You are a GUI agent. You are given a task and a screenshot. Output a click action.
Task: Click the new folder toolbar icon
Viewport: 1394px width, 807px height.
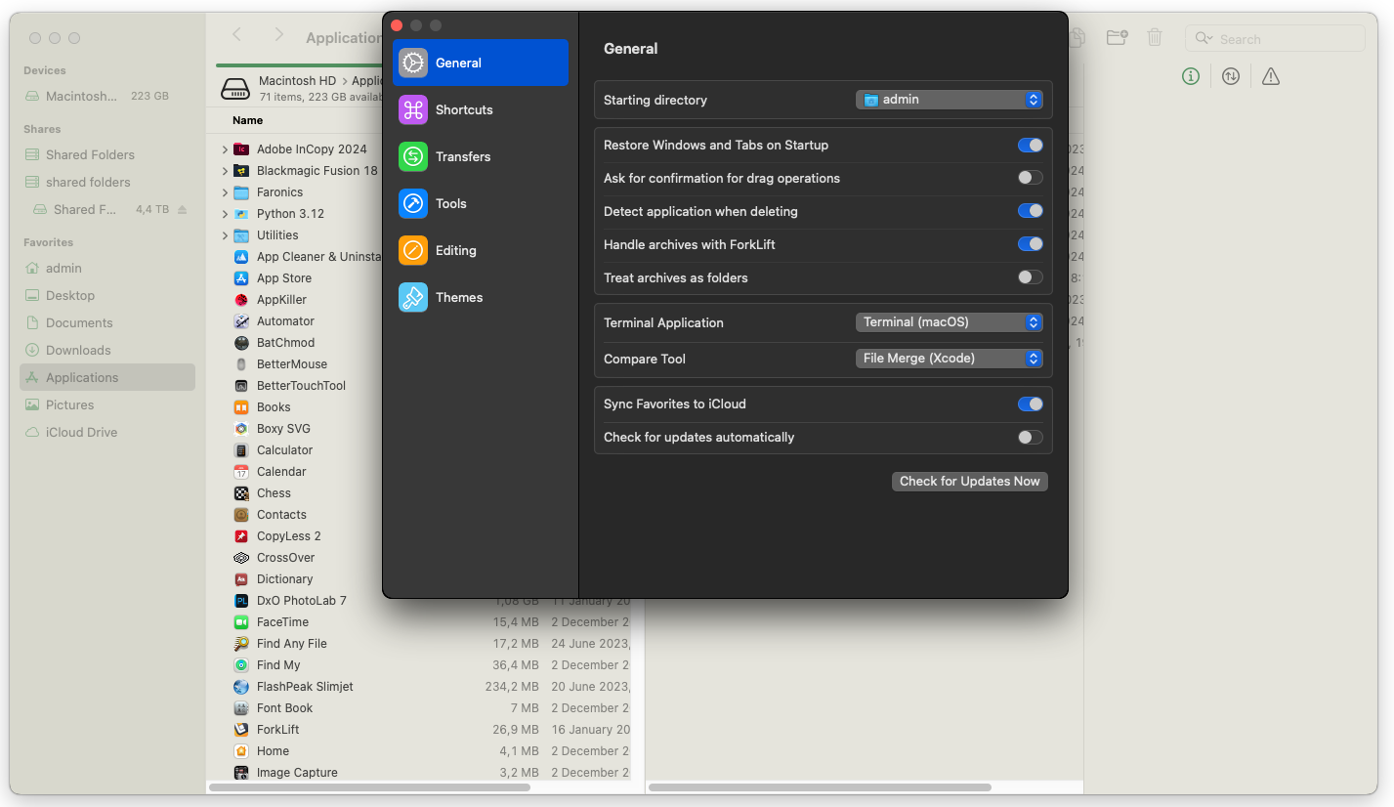(1117, 38)
